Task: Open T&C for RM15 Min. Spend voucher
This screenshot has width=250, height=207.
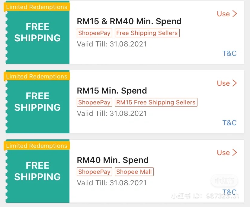Action: point(229,123)
